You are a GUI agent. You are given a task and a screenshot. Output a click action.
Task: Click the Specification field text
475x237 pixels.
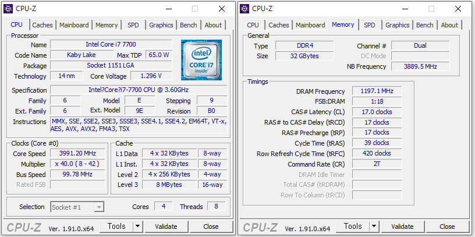[x=139, y=90]
